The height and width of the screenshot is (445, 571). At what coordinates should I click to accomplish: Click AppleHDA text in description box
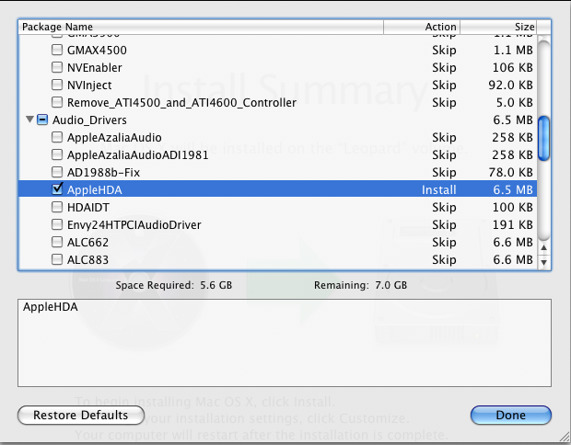(x=51, y=307)
